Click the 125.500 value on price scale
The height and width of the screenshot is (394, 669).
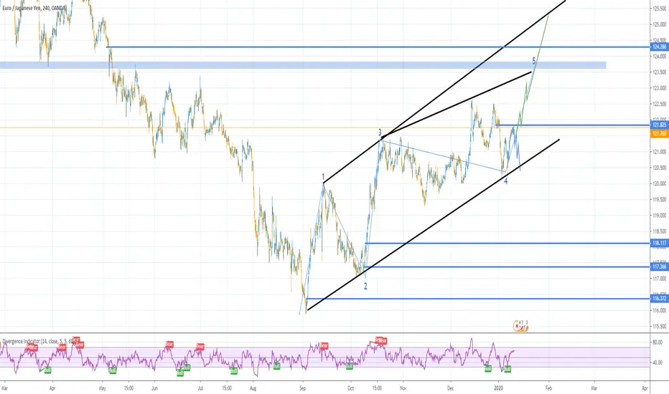[659, 9]
